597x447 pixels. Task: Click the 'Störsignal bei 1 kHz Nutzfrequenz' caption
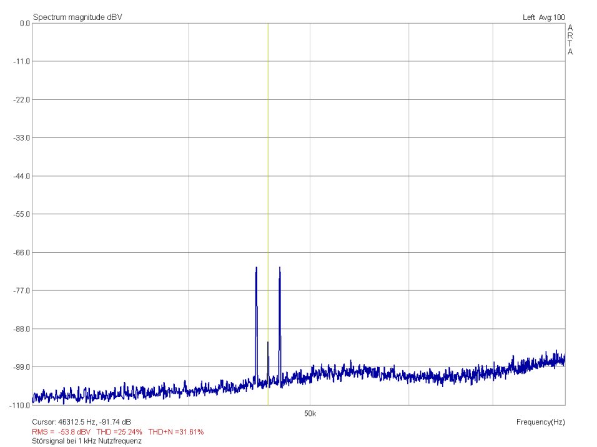[x=87, y=441]
